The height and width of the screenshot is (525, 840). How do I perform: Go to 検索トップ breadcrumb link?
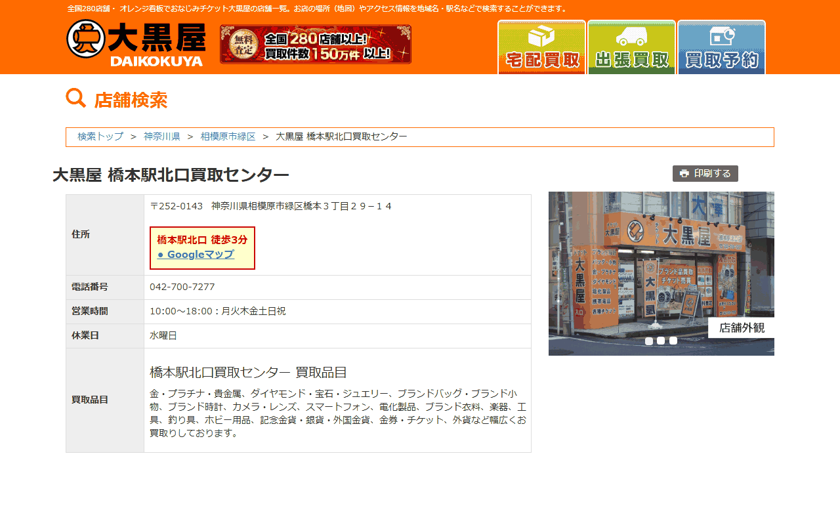click(x=100, y=136)
